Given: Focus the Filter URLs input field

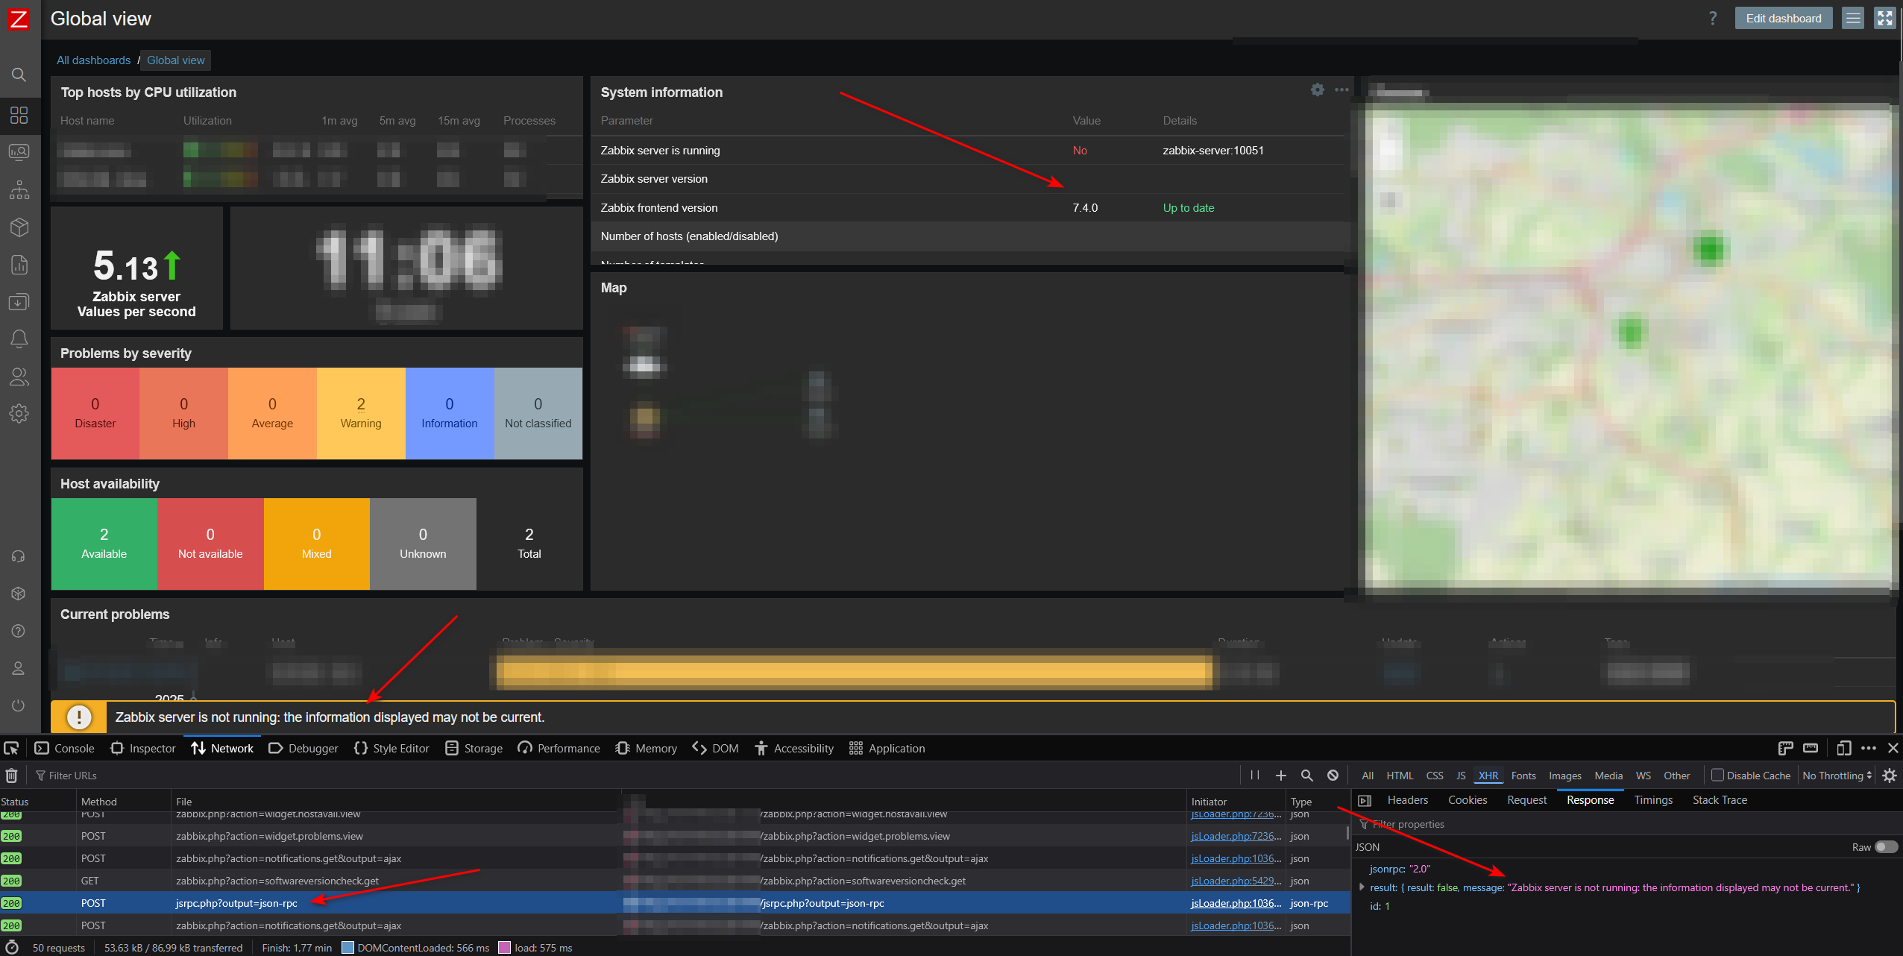Looking at the screenshot, I should point(634,776).
